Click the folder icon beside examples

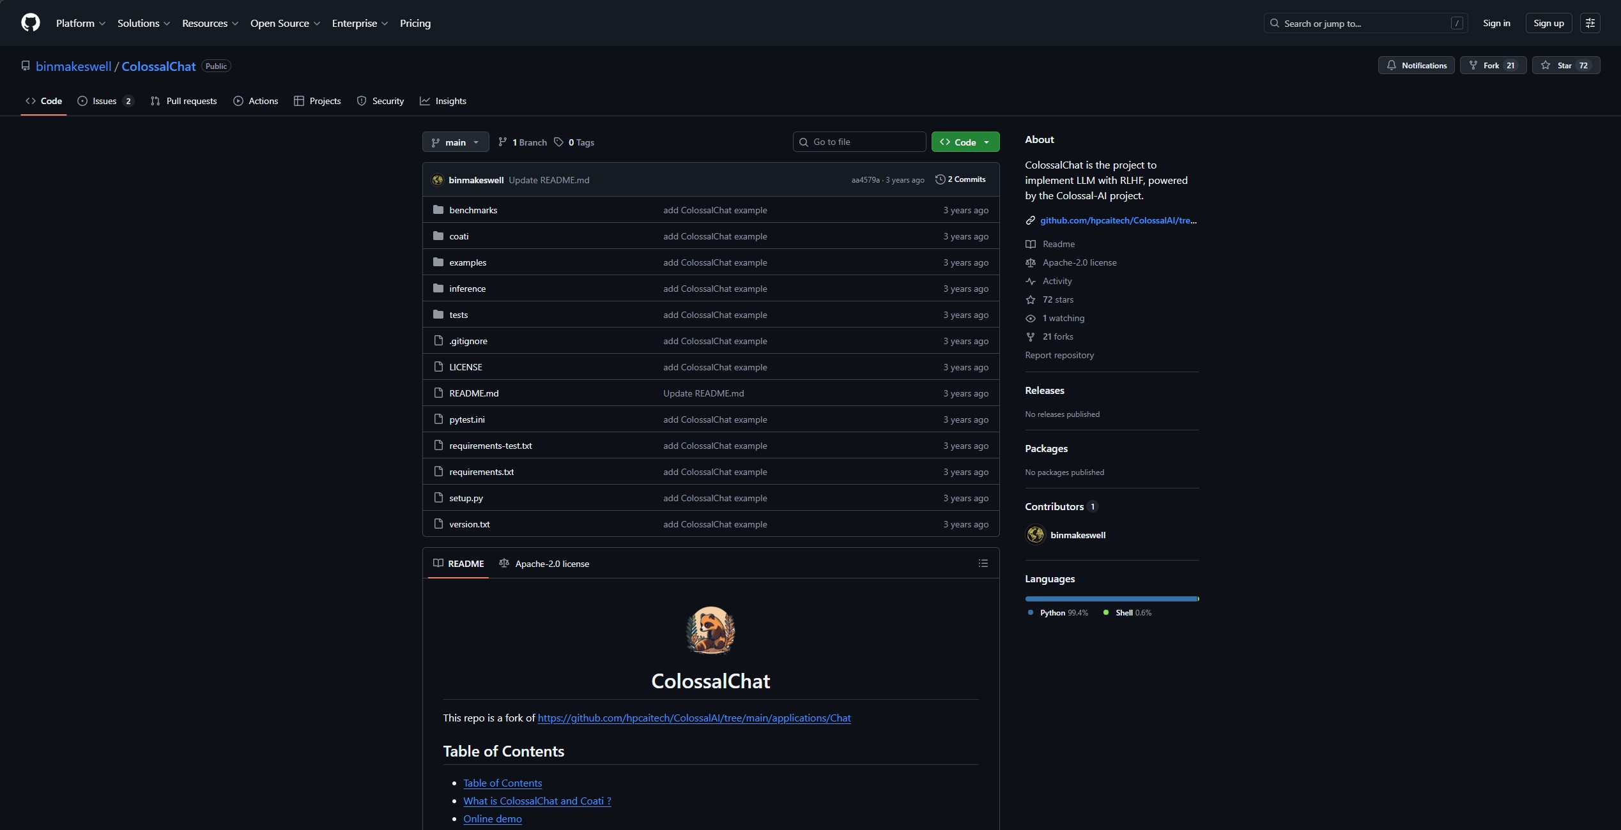point(438,262)
